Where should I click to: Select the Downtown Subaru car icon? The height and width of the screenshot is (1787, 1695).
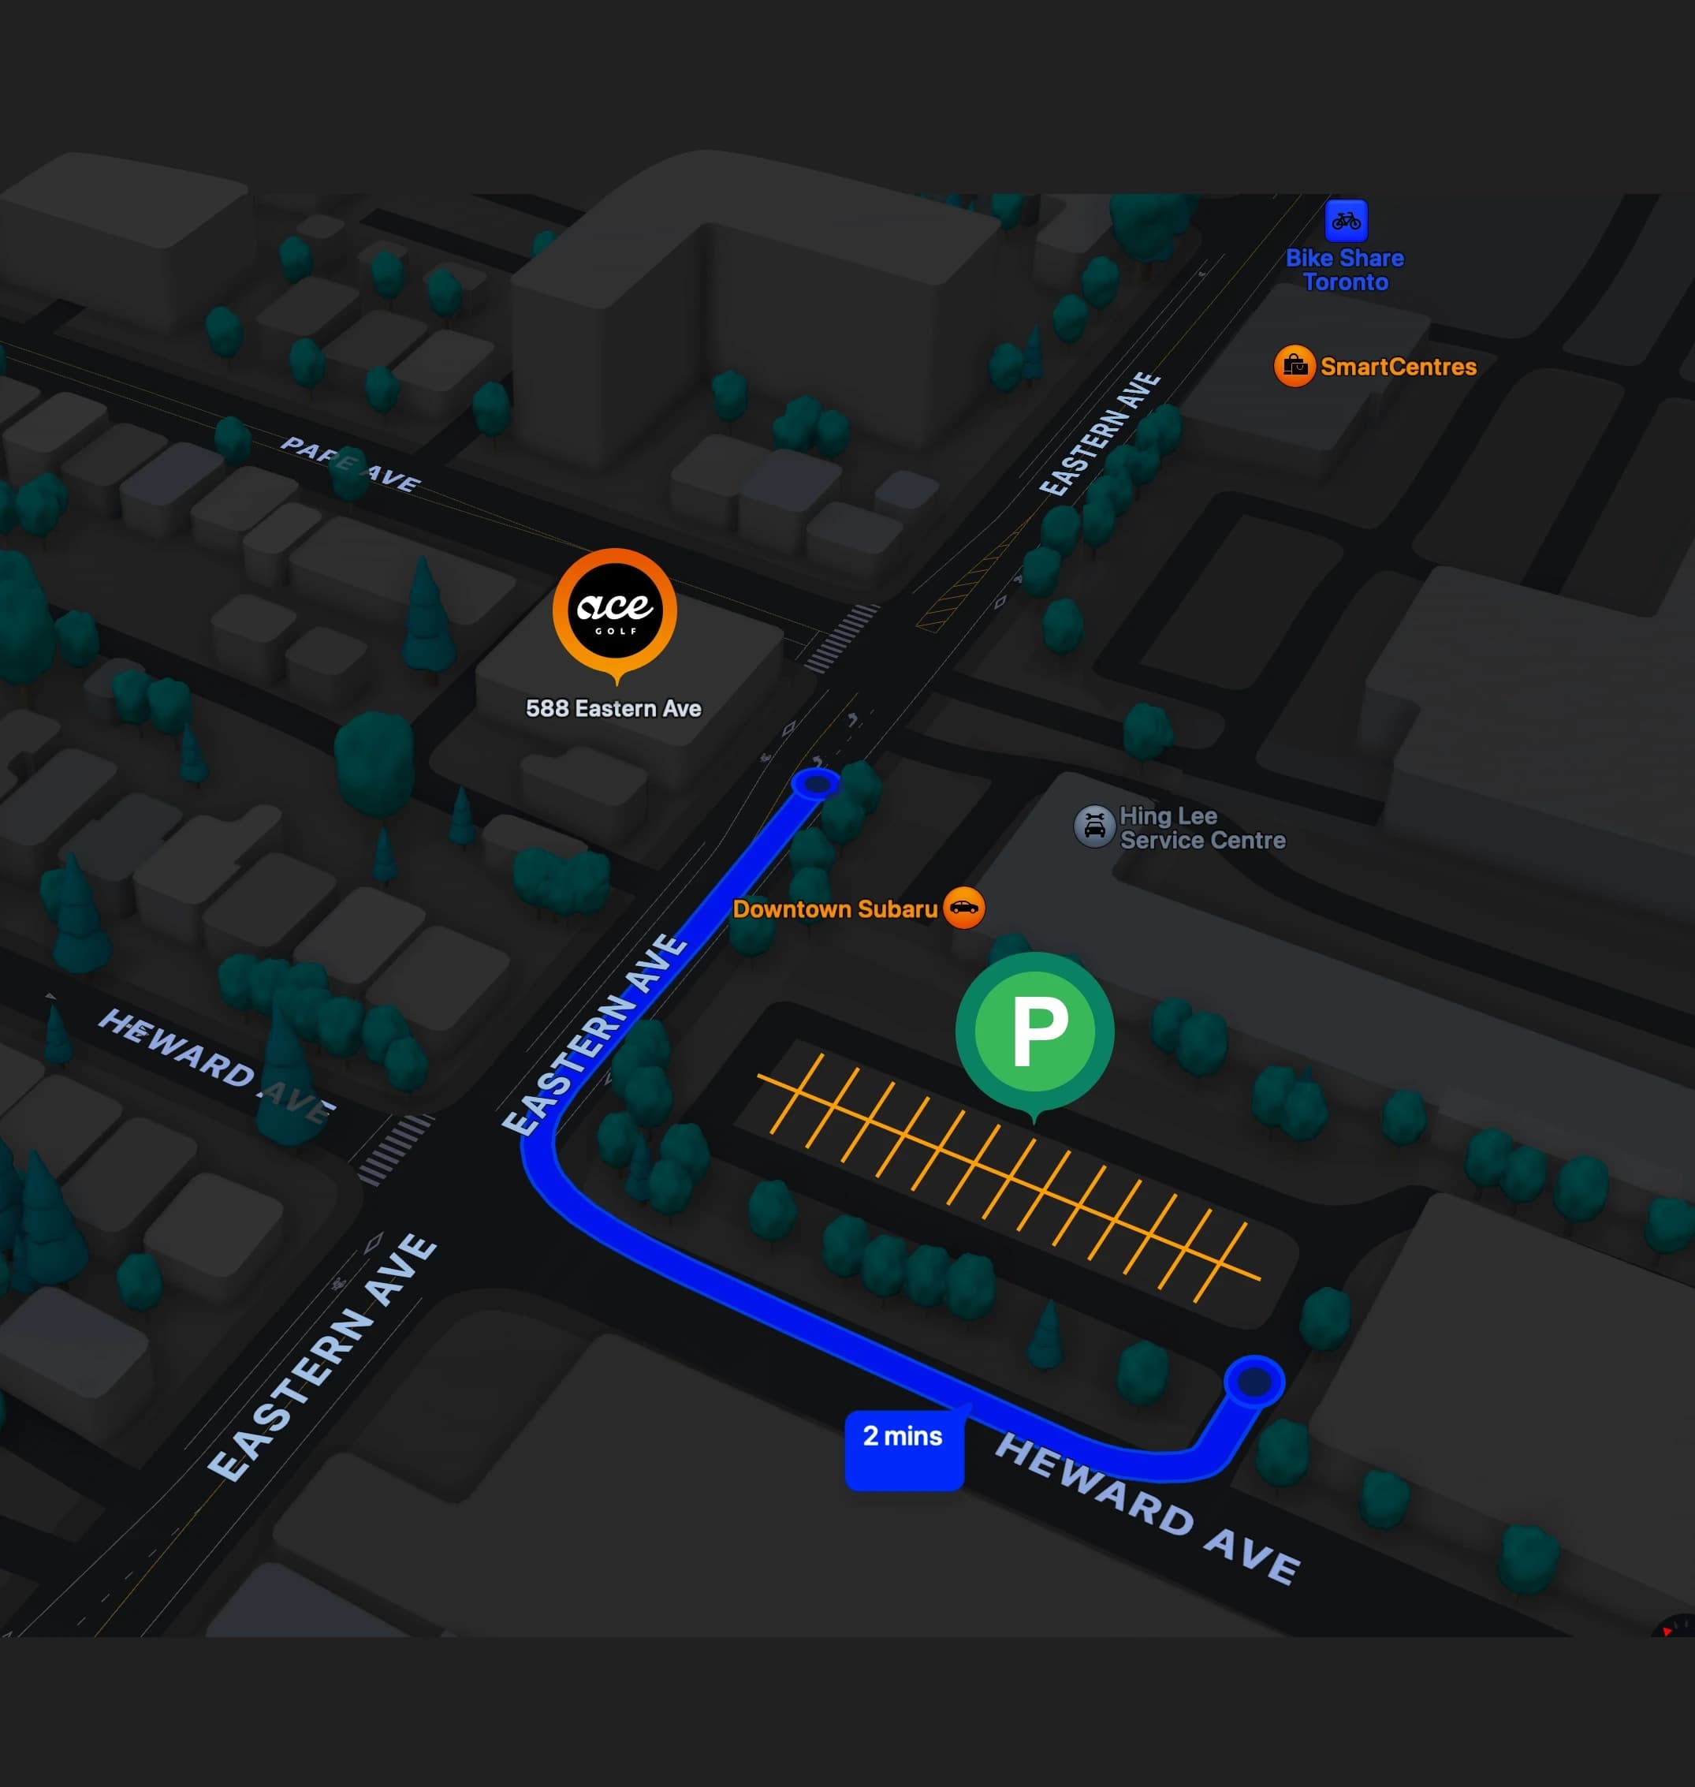(x=963, y=908)
